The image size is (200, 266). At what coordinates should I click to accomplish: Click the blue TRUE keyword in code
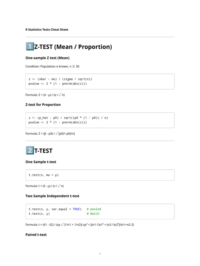point(76,209)
